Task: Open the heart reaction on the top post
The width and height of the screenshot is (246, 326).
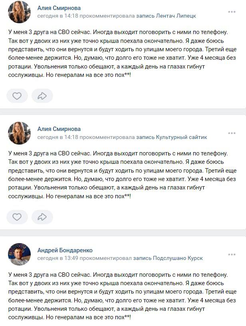Action: point(17,96)
